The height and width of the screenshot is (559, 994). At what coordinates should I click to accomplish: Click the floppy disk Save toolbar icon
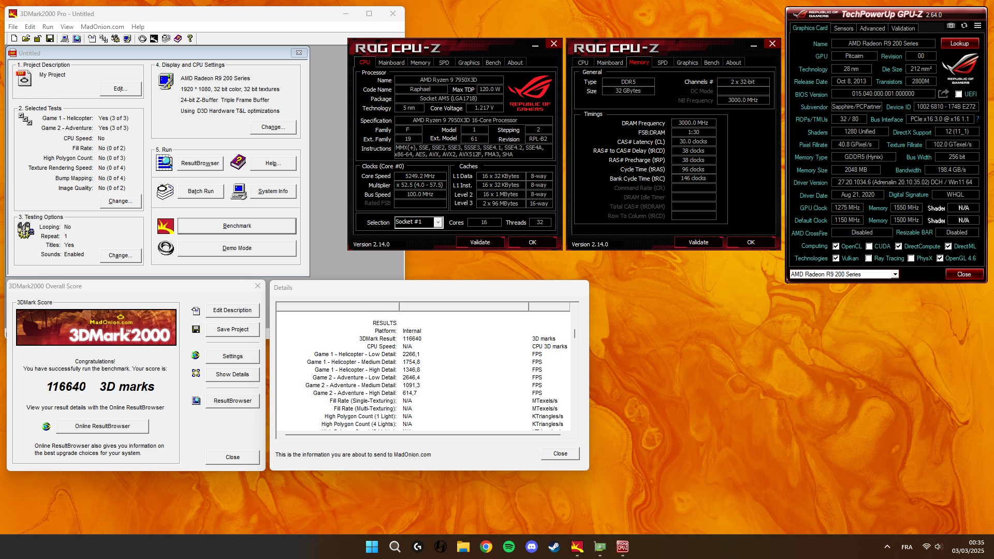[50, 38]
